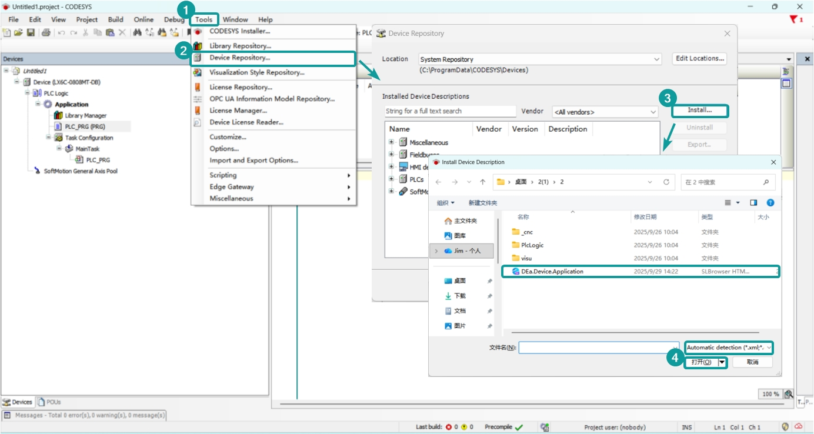Click the 新建文件夹 new folder button

(482, 203)
